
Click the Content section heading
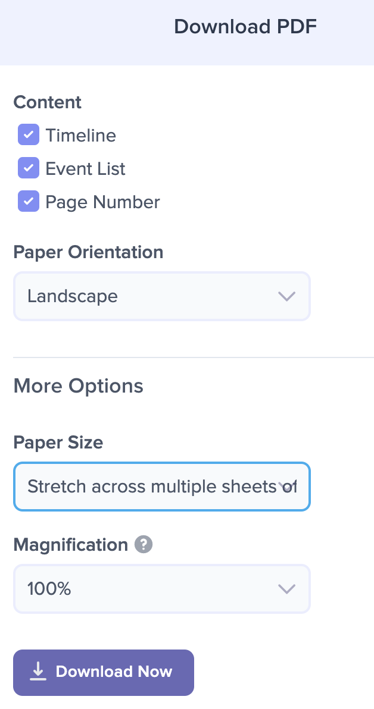point(48,102)
